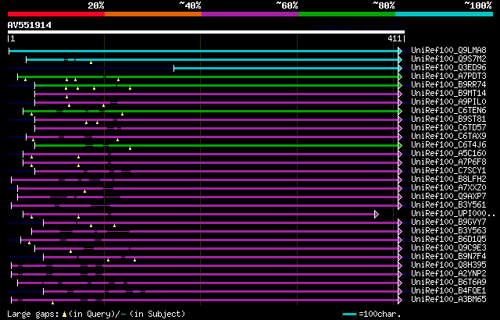Click the purple arrowhead of the A3BM65 hit
This screenshot has height=320, width=500.
click(x=400, y=300)
